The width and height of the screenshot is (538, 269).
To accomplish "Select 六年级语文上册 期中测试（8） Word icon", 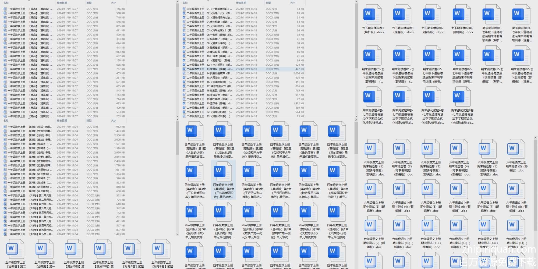I will click(516, 190).
